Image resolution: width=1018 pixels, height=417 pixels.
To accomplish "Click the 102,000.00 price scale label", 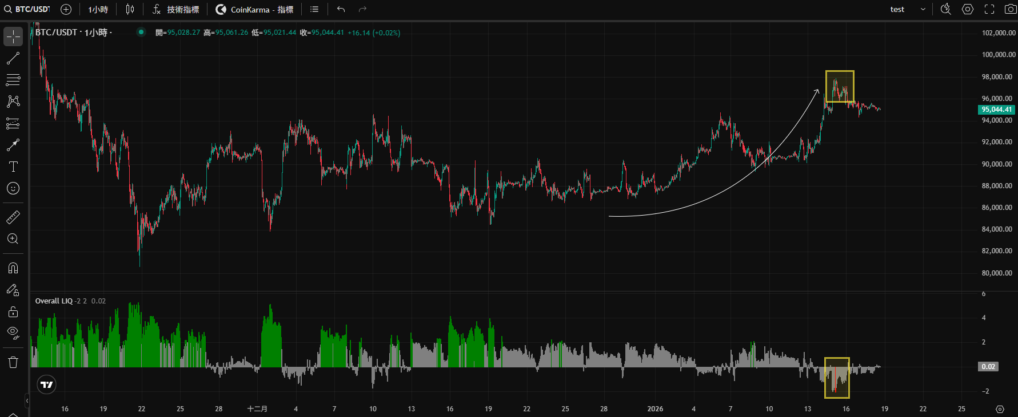I will [999, 33].
